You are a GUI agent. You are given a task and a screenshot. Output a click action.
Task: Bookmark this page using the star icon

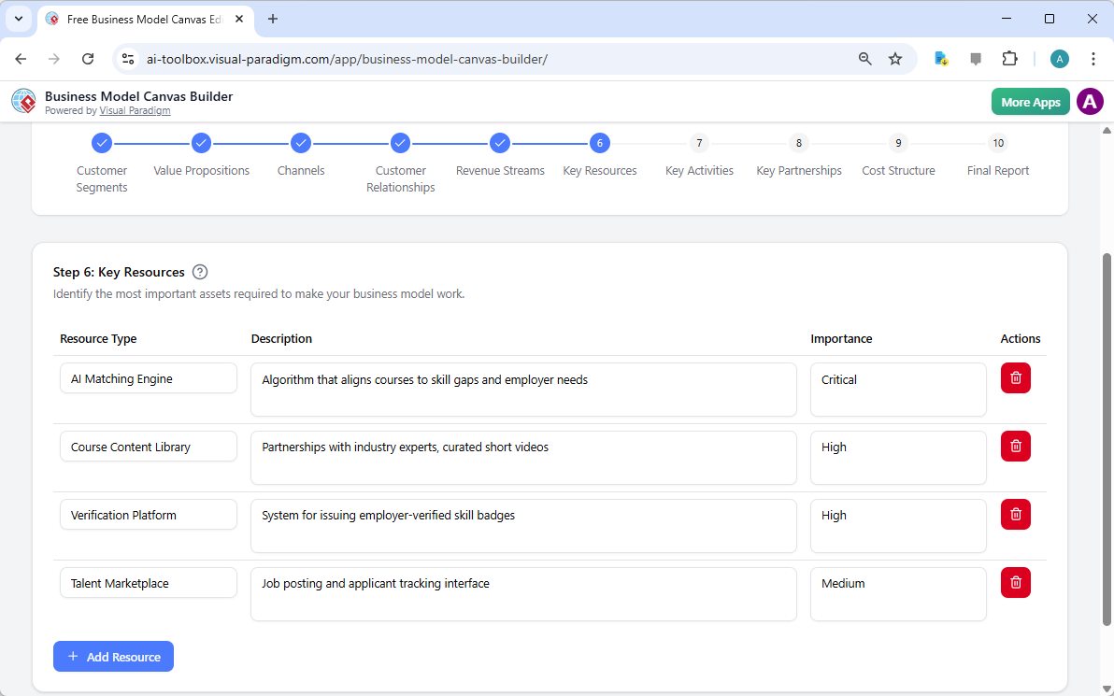[895, 58]
